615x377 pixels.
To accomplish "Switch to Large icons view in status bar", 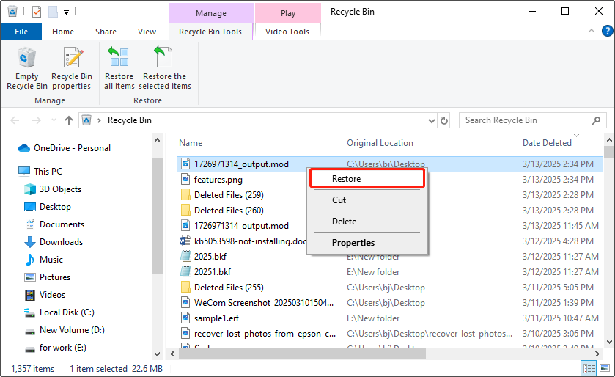I will tap(605, 368).
